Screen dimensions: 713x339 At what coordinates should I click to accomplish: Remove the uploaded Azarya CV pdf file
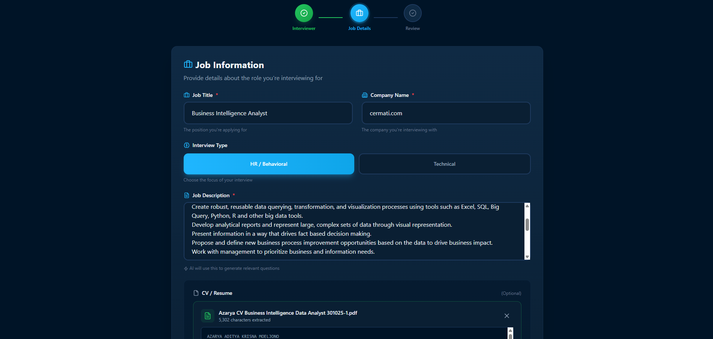(x=507, y=316)
